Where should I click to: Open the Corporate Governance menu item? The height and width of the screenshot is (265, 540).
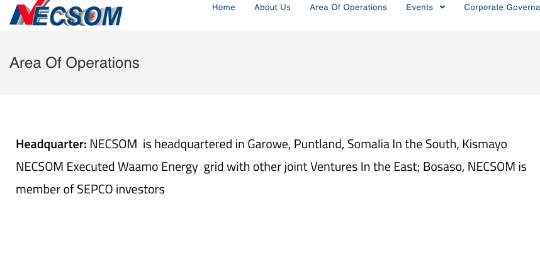502,8
